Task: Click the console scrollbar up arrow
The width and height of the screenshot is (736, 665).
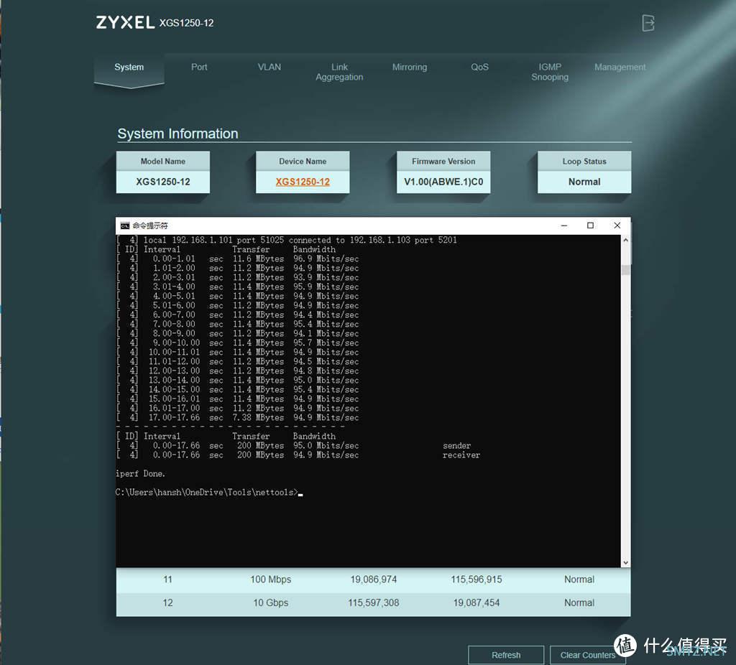Action: click(626, 240)
